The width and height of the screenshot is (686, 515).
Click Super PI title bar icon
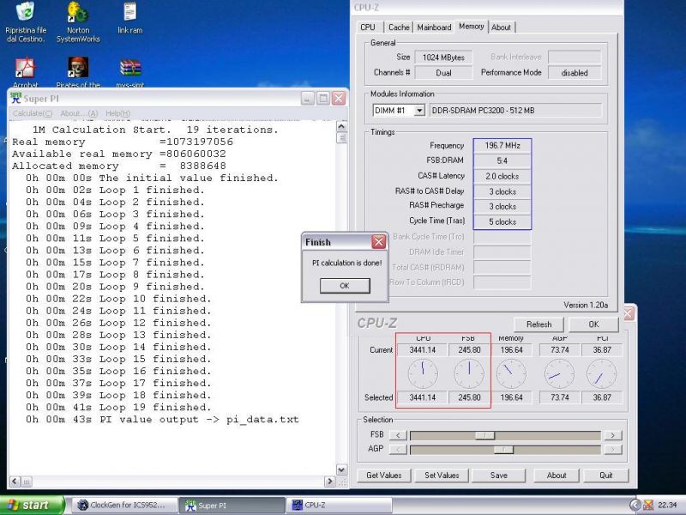[x=15, y=98]
